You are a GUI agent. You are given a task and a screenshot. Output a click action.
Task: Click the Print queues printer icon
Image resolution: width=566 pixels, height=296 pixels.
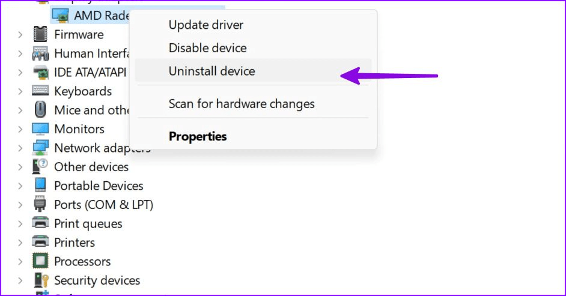pyautogui.click(x=40, y=223)
